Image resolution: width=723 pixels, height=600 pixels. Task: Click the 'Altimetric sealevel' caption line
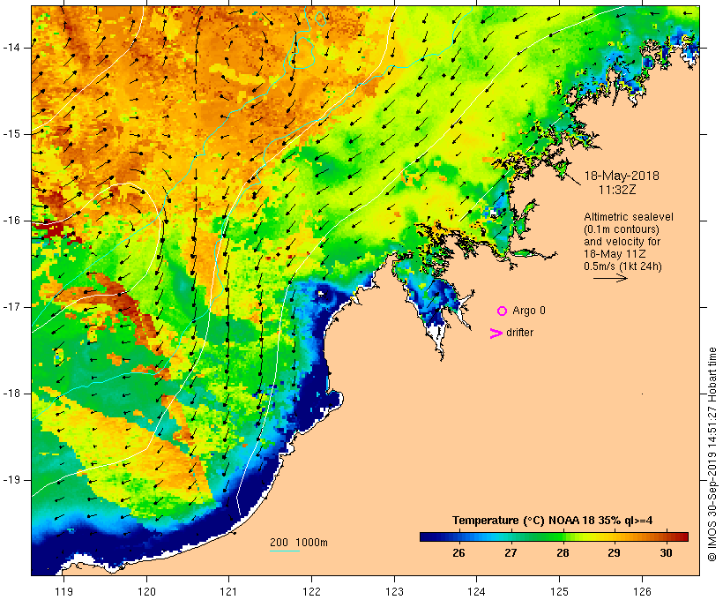click(629, 217)
